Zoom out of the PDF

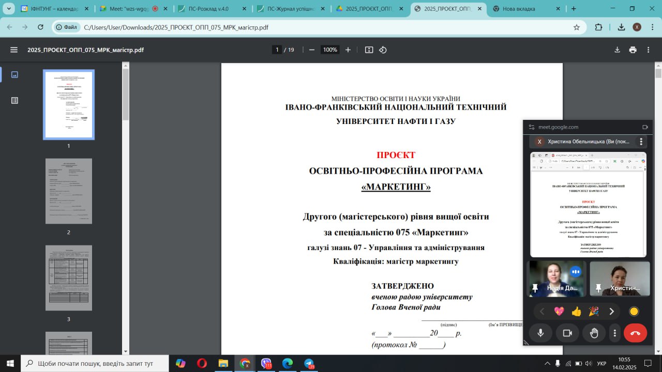click(312, 50)
